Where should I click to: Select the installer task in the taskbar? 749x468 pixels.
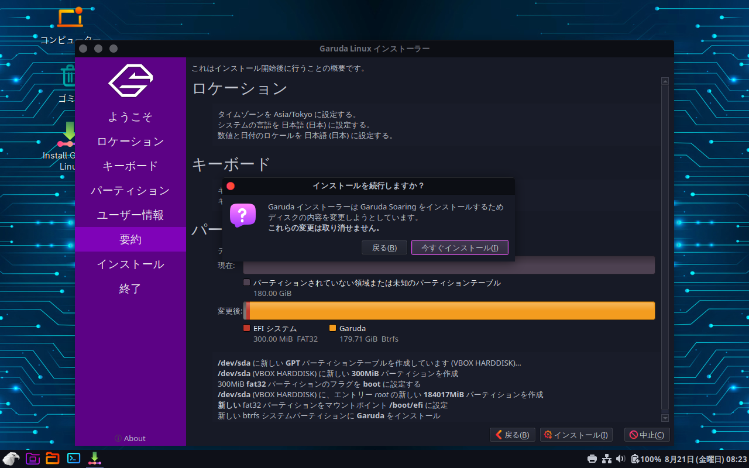94,459
